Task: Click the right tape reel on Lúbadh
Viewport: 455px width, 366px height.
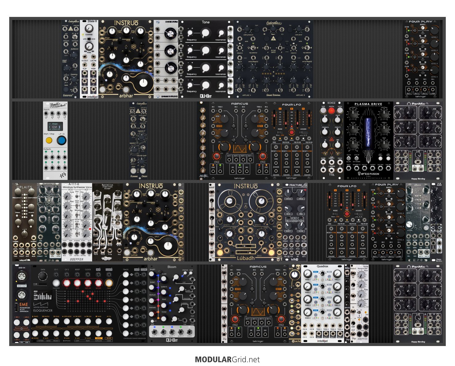Action: pos(261,202)
